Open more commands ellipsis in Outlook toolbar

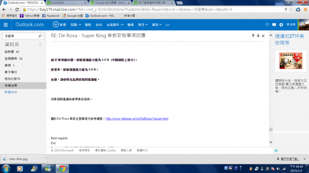pyautogui.click(x=167, y=25)
